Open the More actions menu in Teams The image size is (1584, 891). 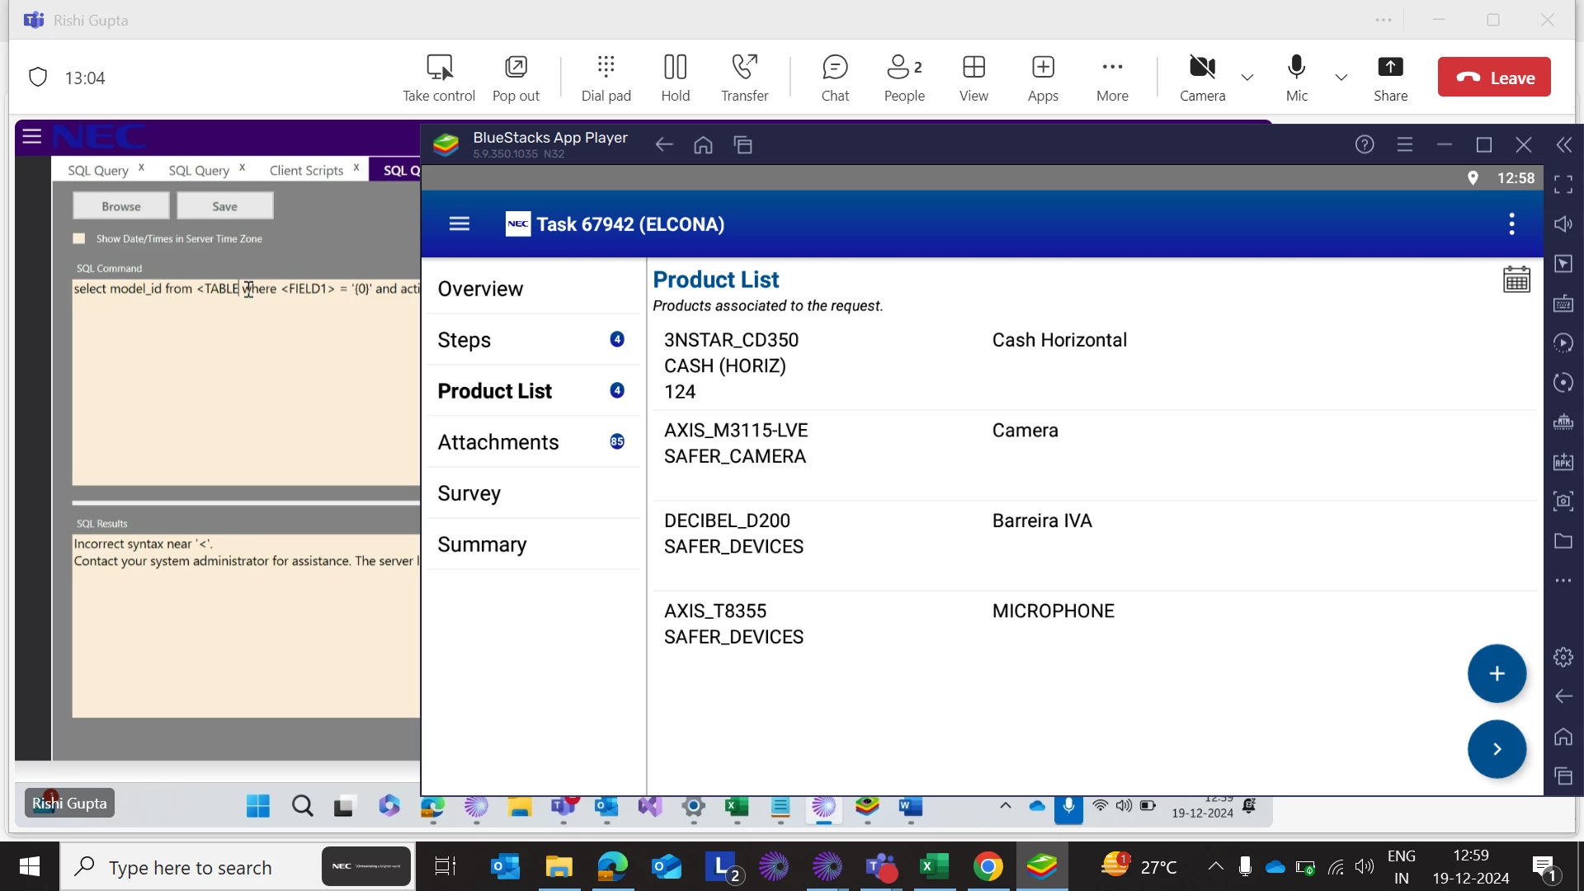pyautogui.click(x=1112, y=78)
